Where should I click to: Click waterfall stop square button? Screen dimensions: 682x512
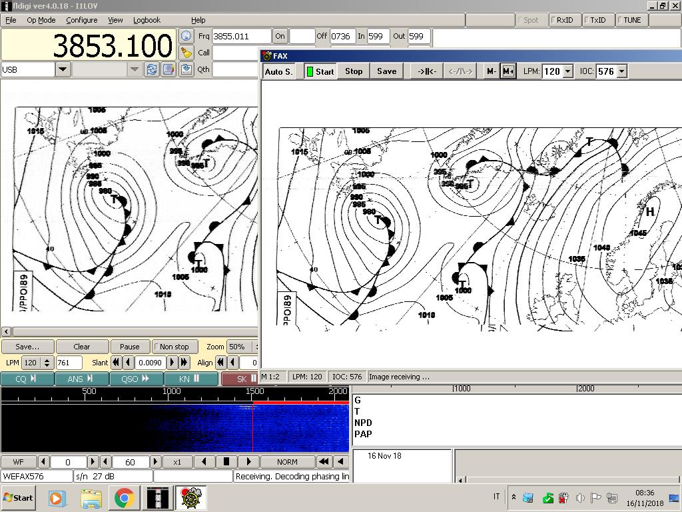point(226,461)
